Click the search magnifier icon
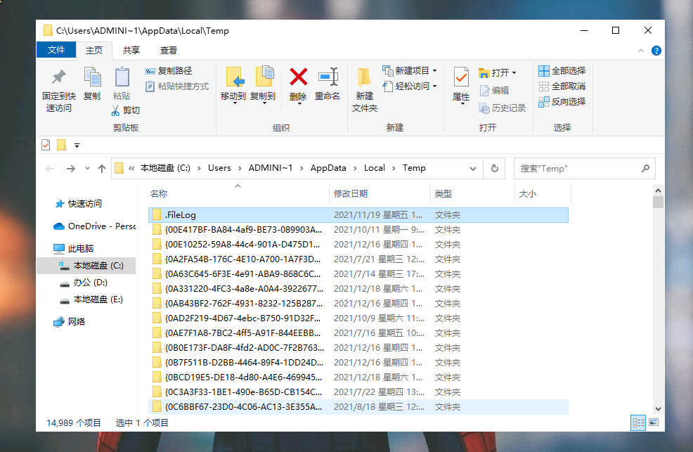 tap(645, 168)
